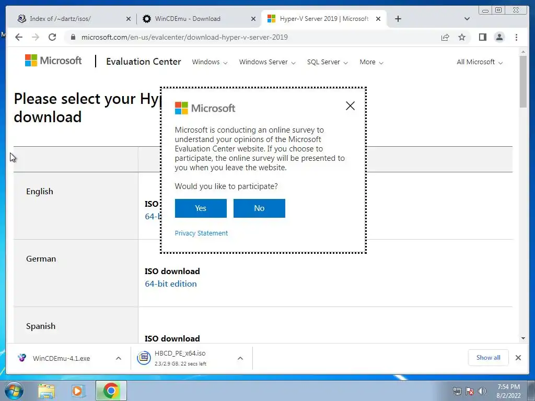Open WinCDEmu-4.1.exe download options chevron
535x401 pixels.
click(119, 358)
